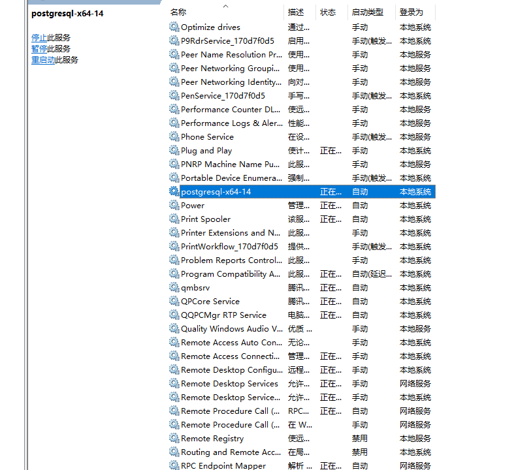
Task: Click 正在... status of Print Spooler
Action: 330,219
